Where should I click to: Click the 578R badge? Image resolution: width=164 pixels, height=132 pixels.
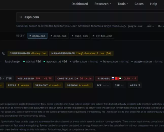(7, 78)
